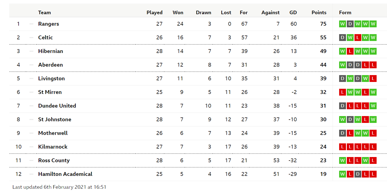
Task: Click the GD column header
Action: coord(293,13)
